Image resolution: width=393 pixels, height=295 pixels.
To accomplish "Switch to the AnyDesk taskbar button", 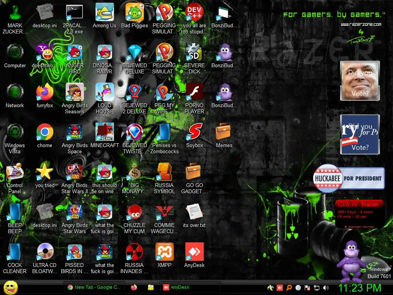I will (190, 287).
